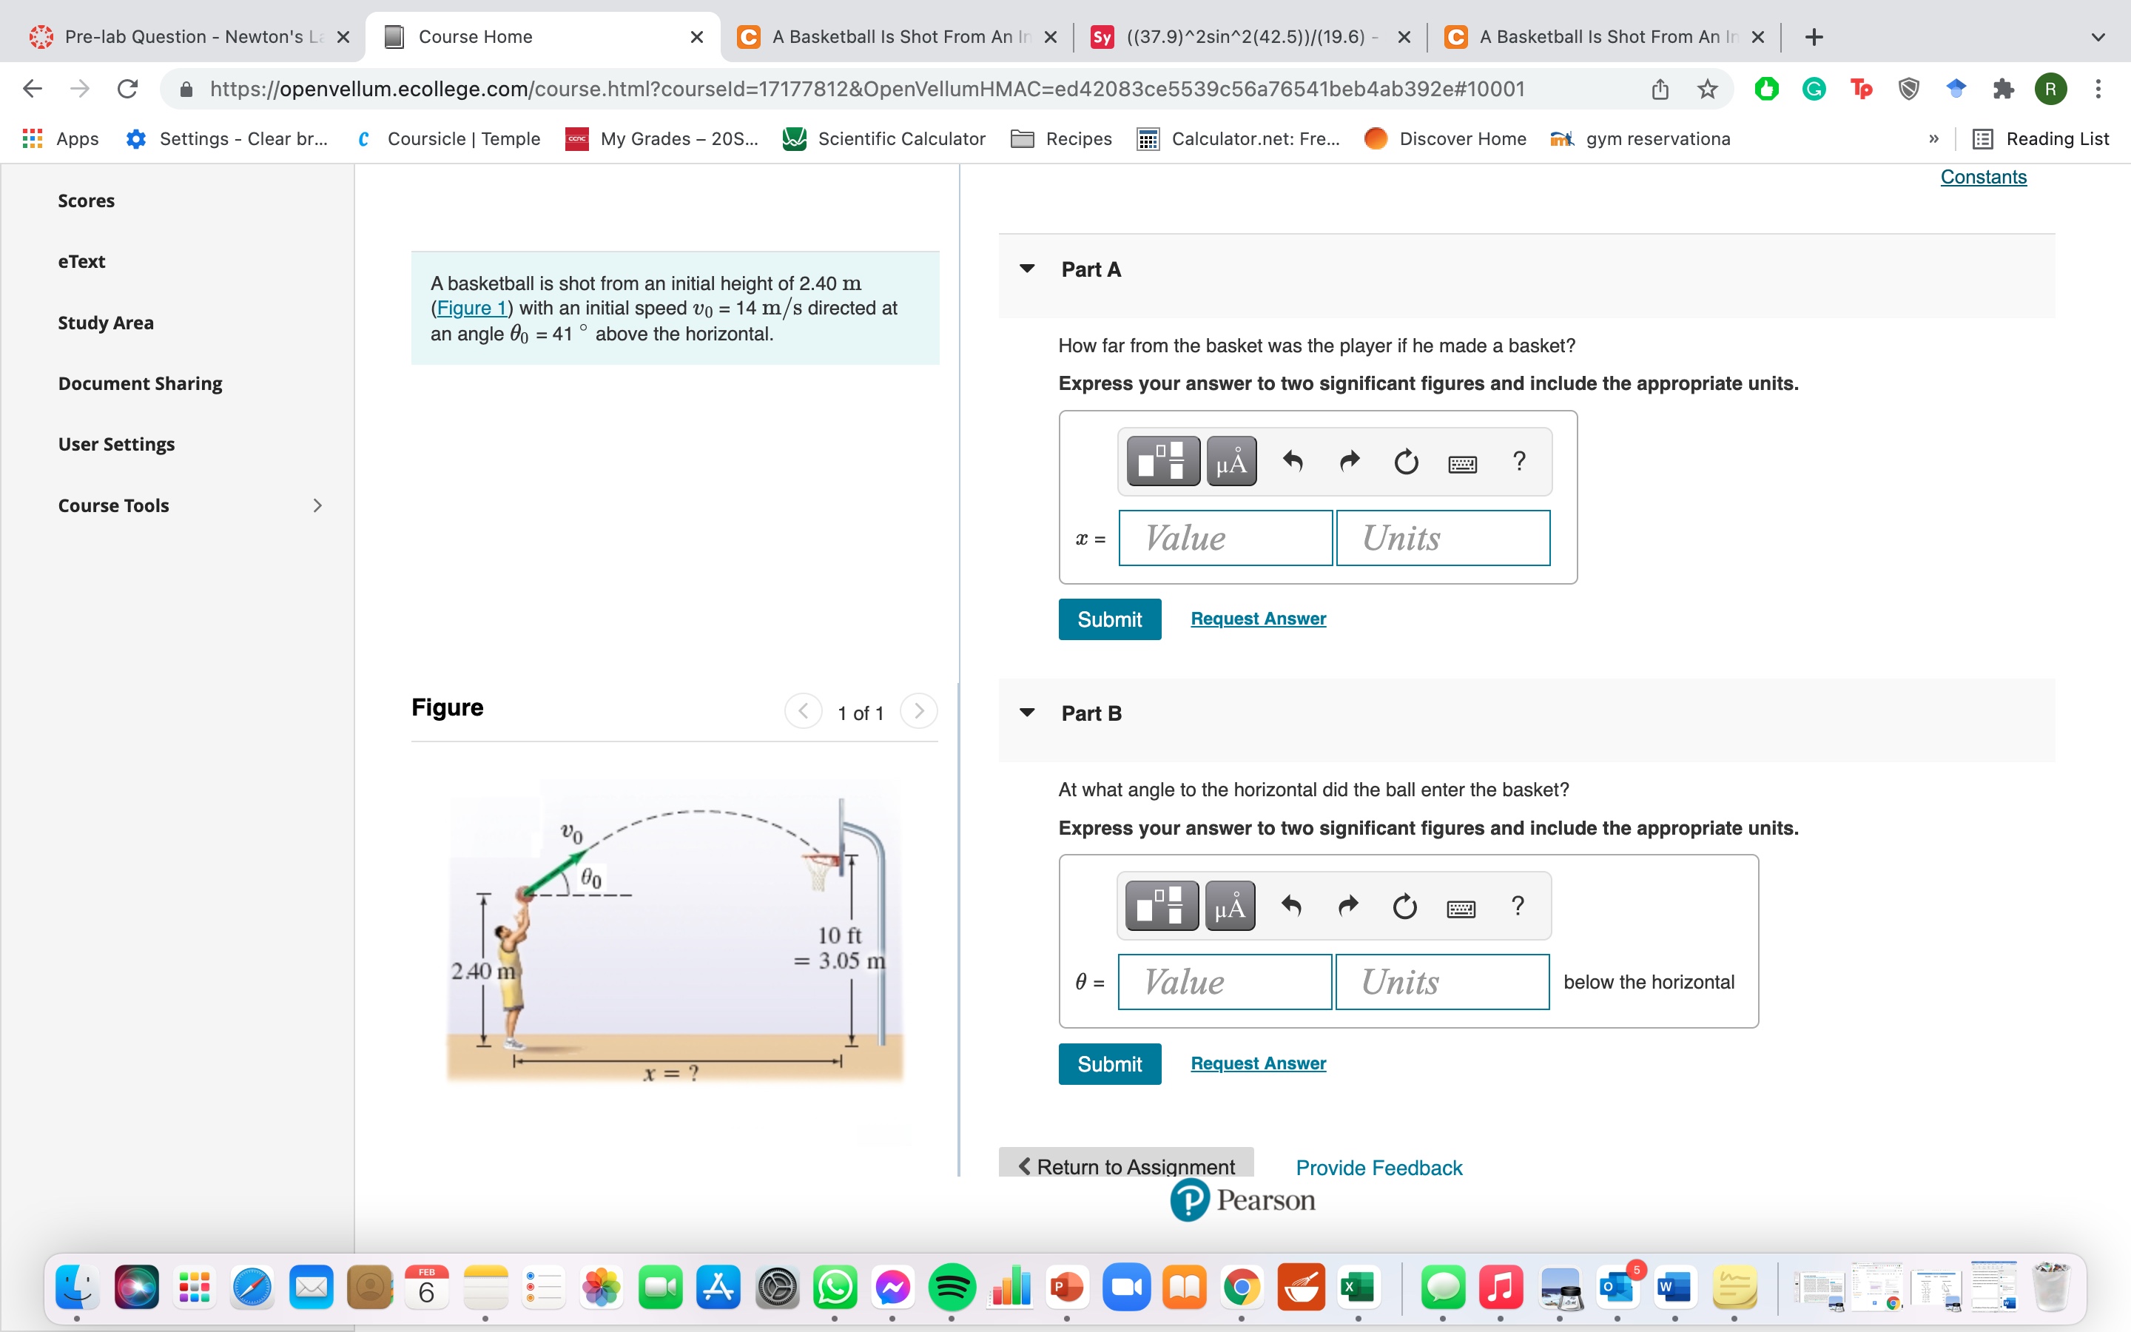
Task: Click the Value field for Part A
Action: [x=1225, y=537]
